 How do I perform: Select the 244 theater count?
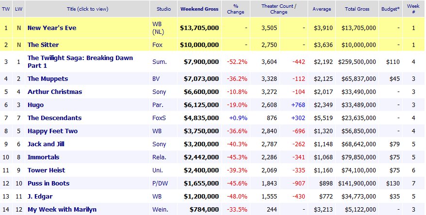pos(272,210)
